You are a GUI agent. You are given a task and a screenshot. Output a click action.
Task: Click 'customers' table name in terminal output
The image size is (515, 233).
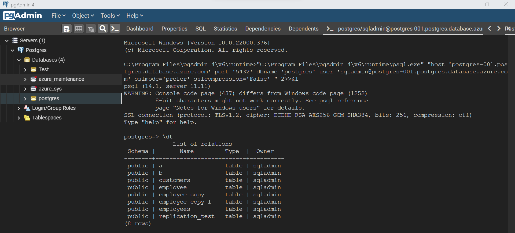coord(174,180)
